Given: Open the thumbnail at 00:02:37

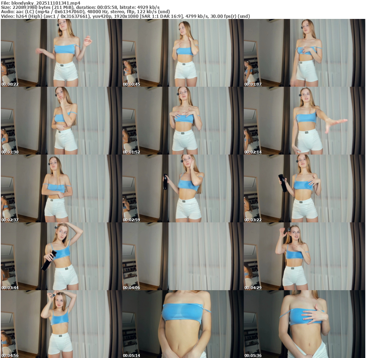Looking at the screenshot, I should (61, 188).
